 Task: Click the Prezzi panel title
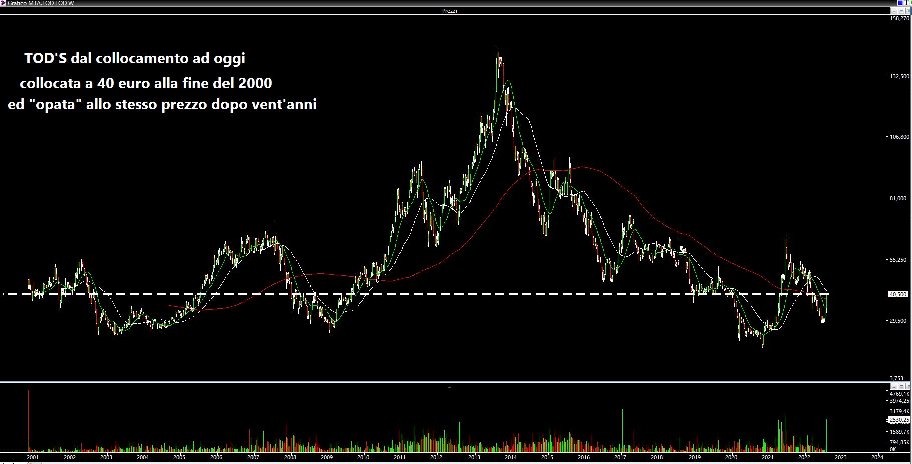449,11
